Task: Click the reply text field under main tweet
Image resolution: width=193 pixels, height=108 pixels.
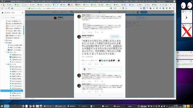Action: point(104,69)
